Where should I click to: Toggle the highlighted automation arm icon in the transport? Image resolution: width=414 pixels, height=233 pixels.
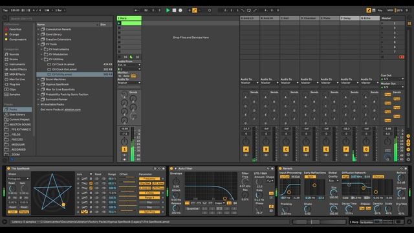click(x=195, y=10)
